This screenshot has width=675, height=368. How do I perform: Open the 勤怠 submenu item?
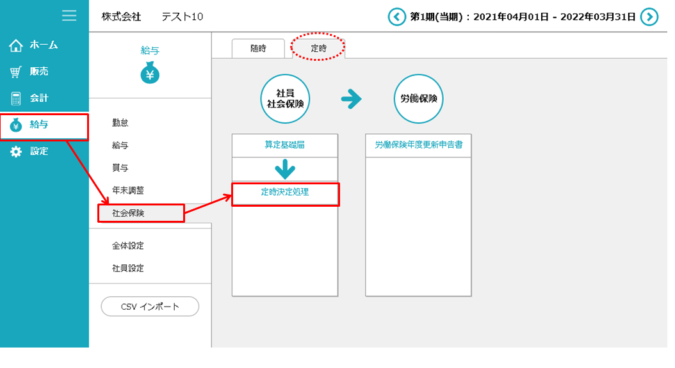pyautogui.click(x=120, y=123)
